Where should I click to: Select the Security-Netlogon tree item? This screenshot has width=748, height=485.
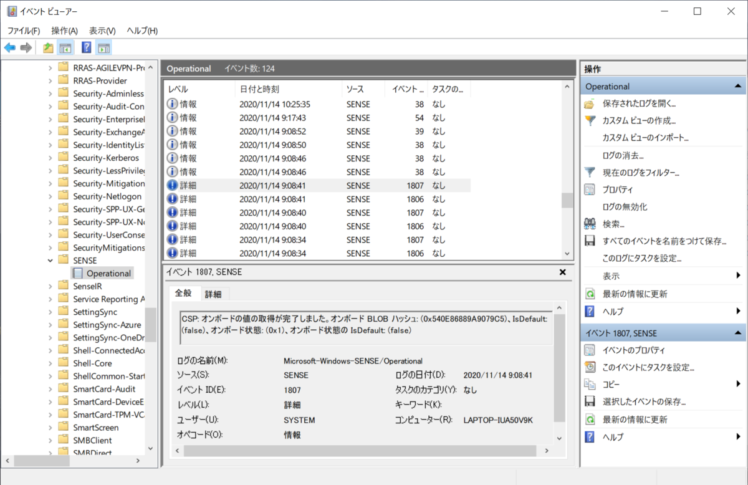coord(107,196)
